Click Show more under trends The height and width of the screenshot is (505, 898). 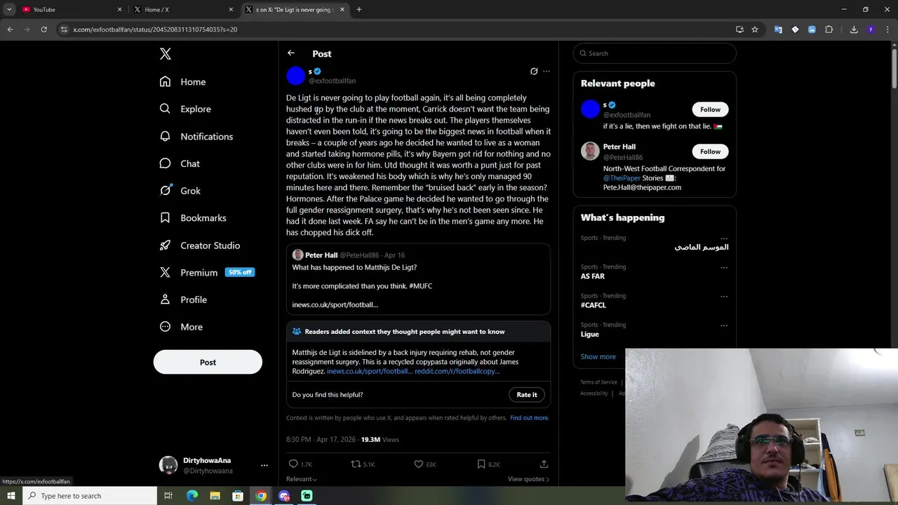(598, 356)
